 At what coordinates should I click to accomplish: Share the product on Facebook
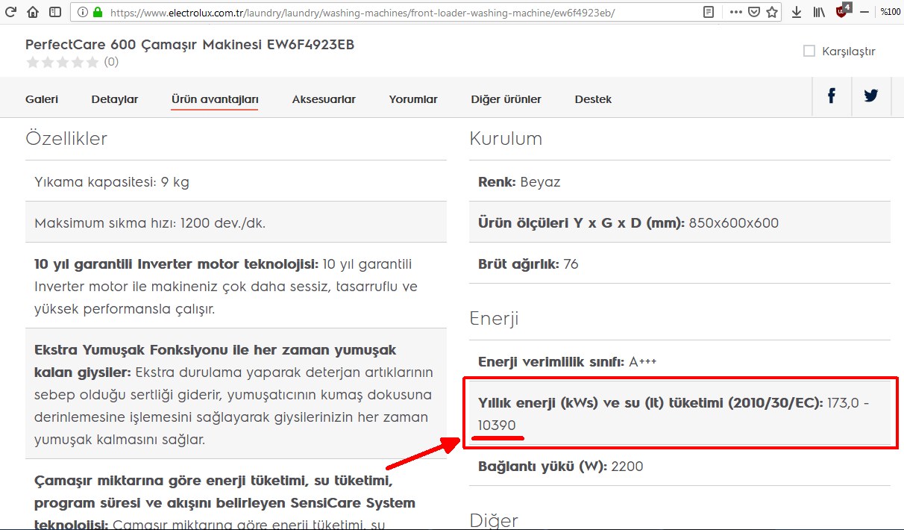(832, 96)
